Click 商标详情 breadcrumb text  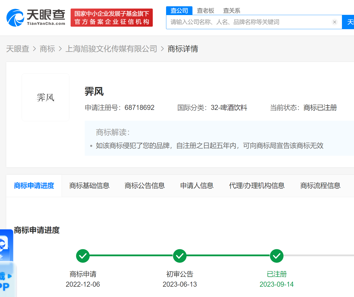tap(183, 49)
